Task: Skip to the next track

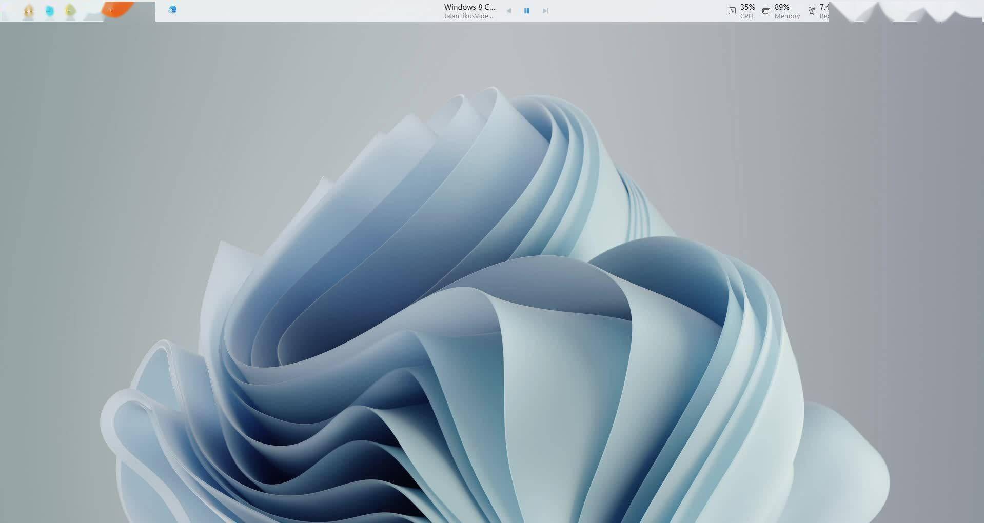Action: (545, 11)
